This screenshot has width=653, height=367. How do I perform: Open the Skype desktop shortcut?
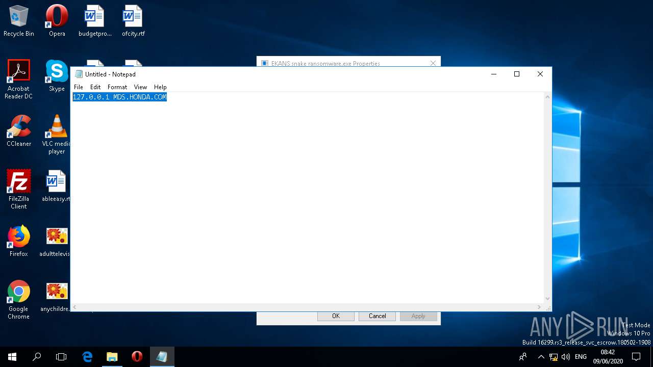pos(57,75)
